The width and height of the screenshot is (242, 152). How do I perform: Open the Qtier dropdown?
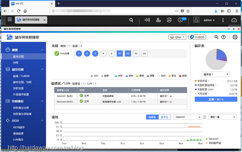point(177,37)
